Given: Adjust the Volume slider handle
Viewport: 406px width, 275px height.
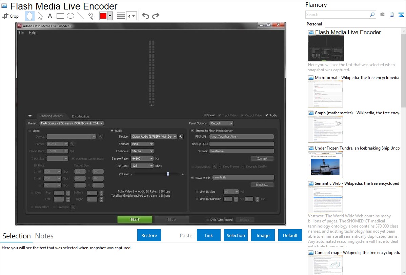Looking at the screenshot, I should (168, 174).
